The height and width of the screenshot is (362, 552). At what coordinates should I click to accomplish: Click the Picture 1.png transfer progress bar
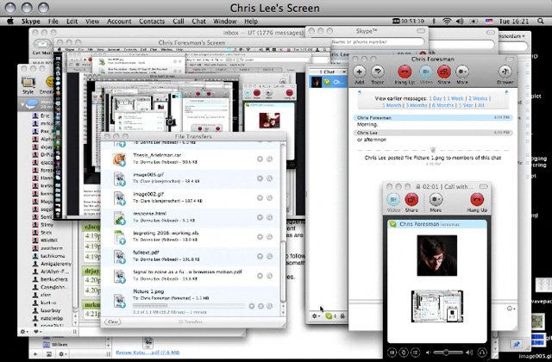pyautogui.click(x=189, y=306)
